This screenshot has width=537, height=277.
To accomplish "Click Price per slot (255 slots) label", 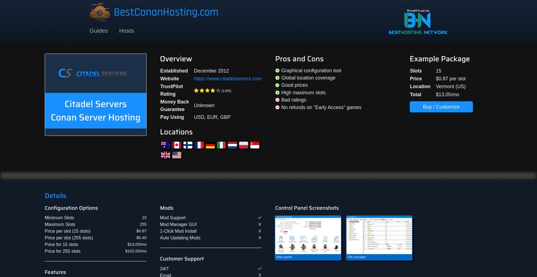I will [x=69, y=238].
